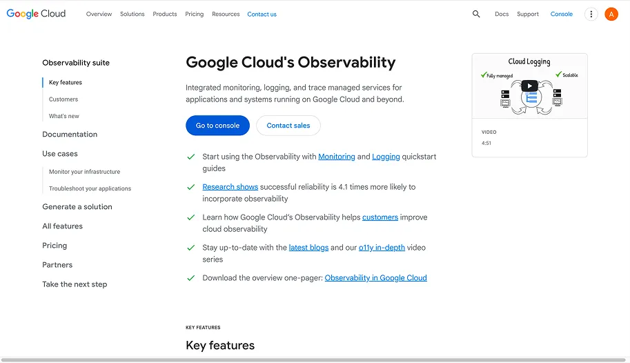Image resolution: width=630 pixels, height=363 pixels.
Task: Open the Support link
Action: pos(528,14)
